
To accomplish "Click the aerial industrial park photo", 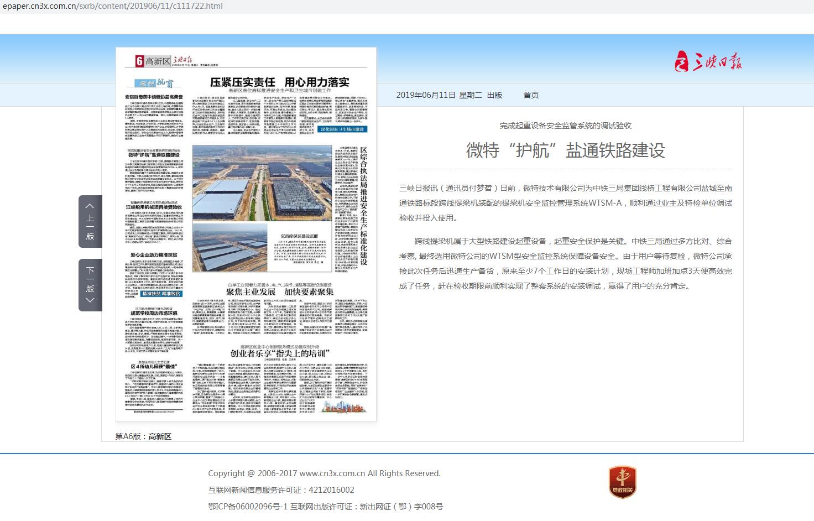I will coord(262,183).
